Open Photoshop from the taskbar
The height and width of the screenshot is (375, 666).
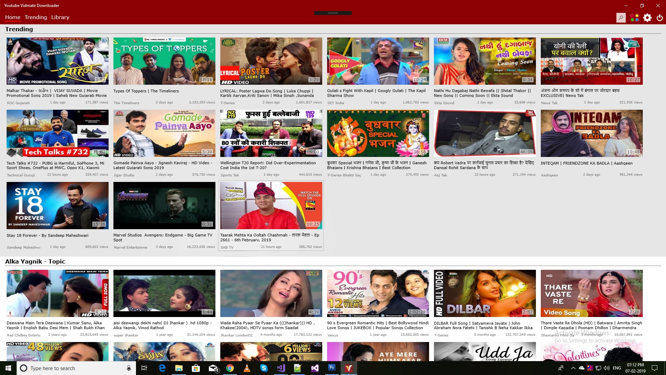(x=332, y=367)
